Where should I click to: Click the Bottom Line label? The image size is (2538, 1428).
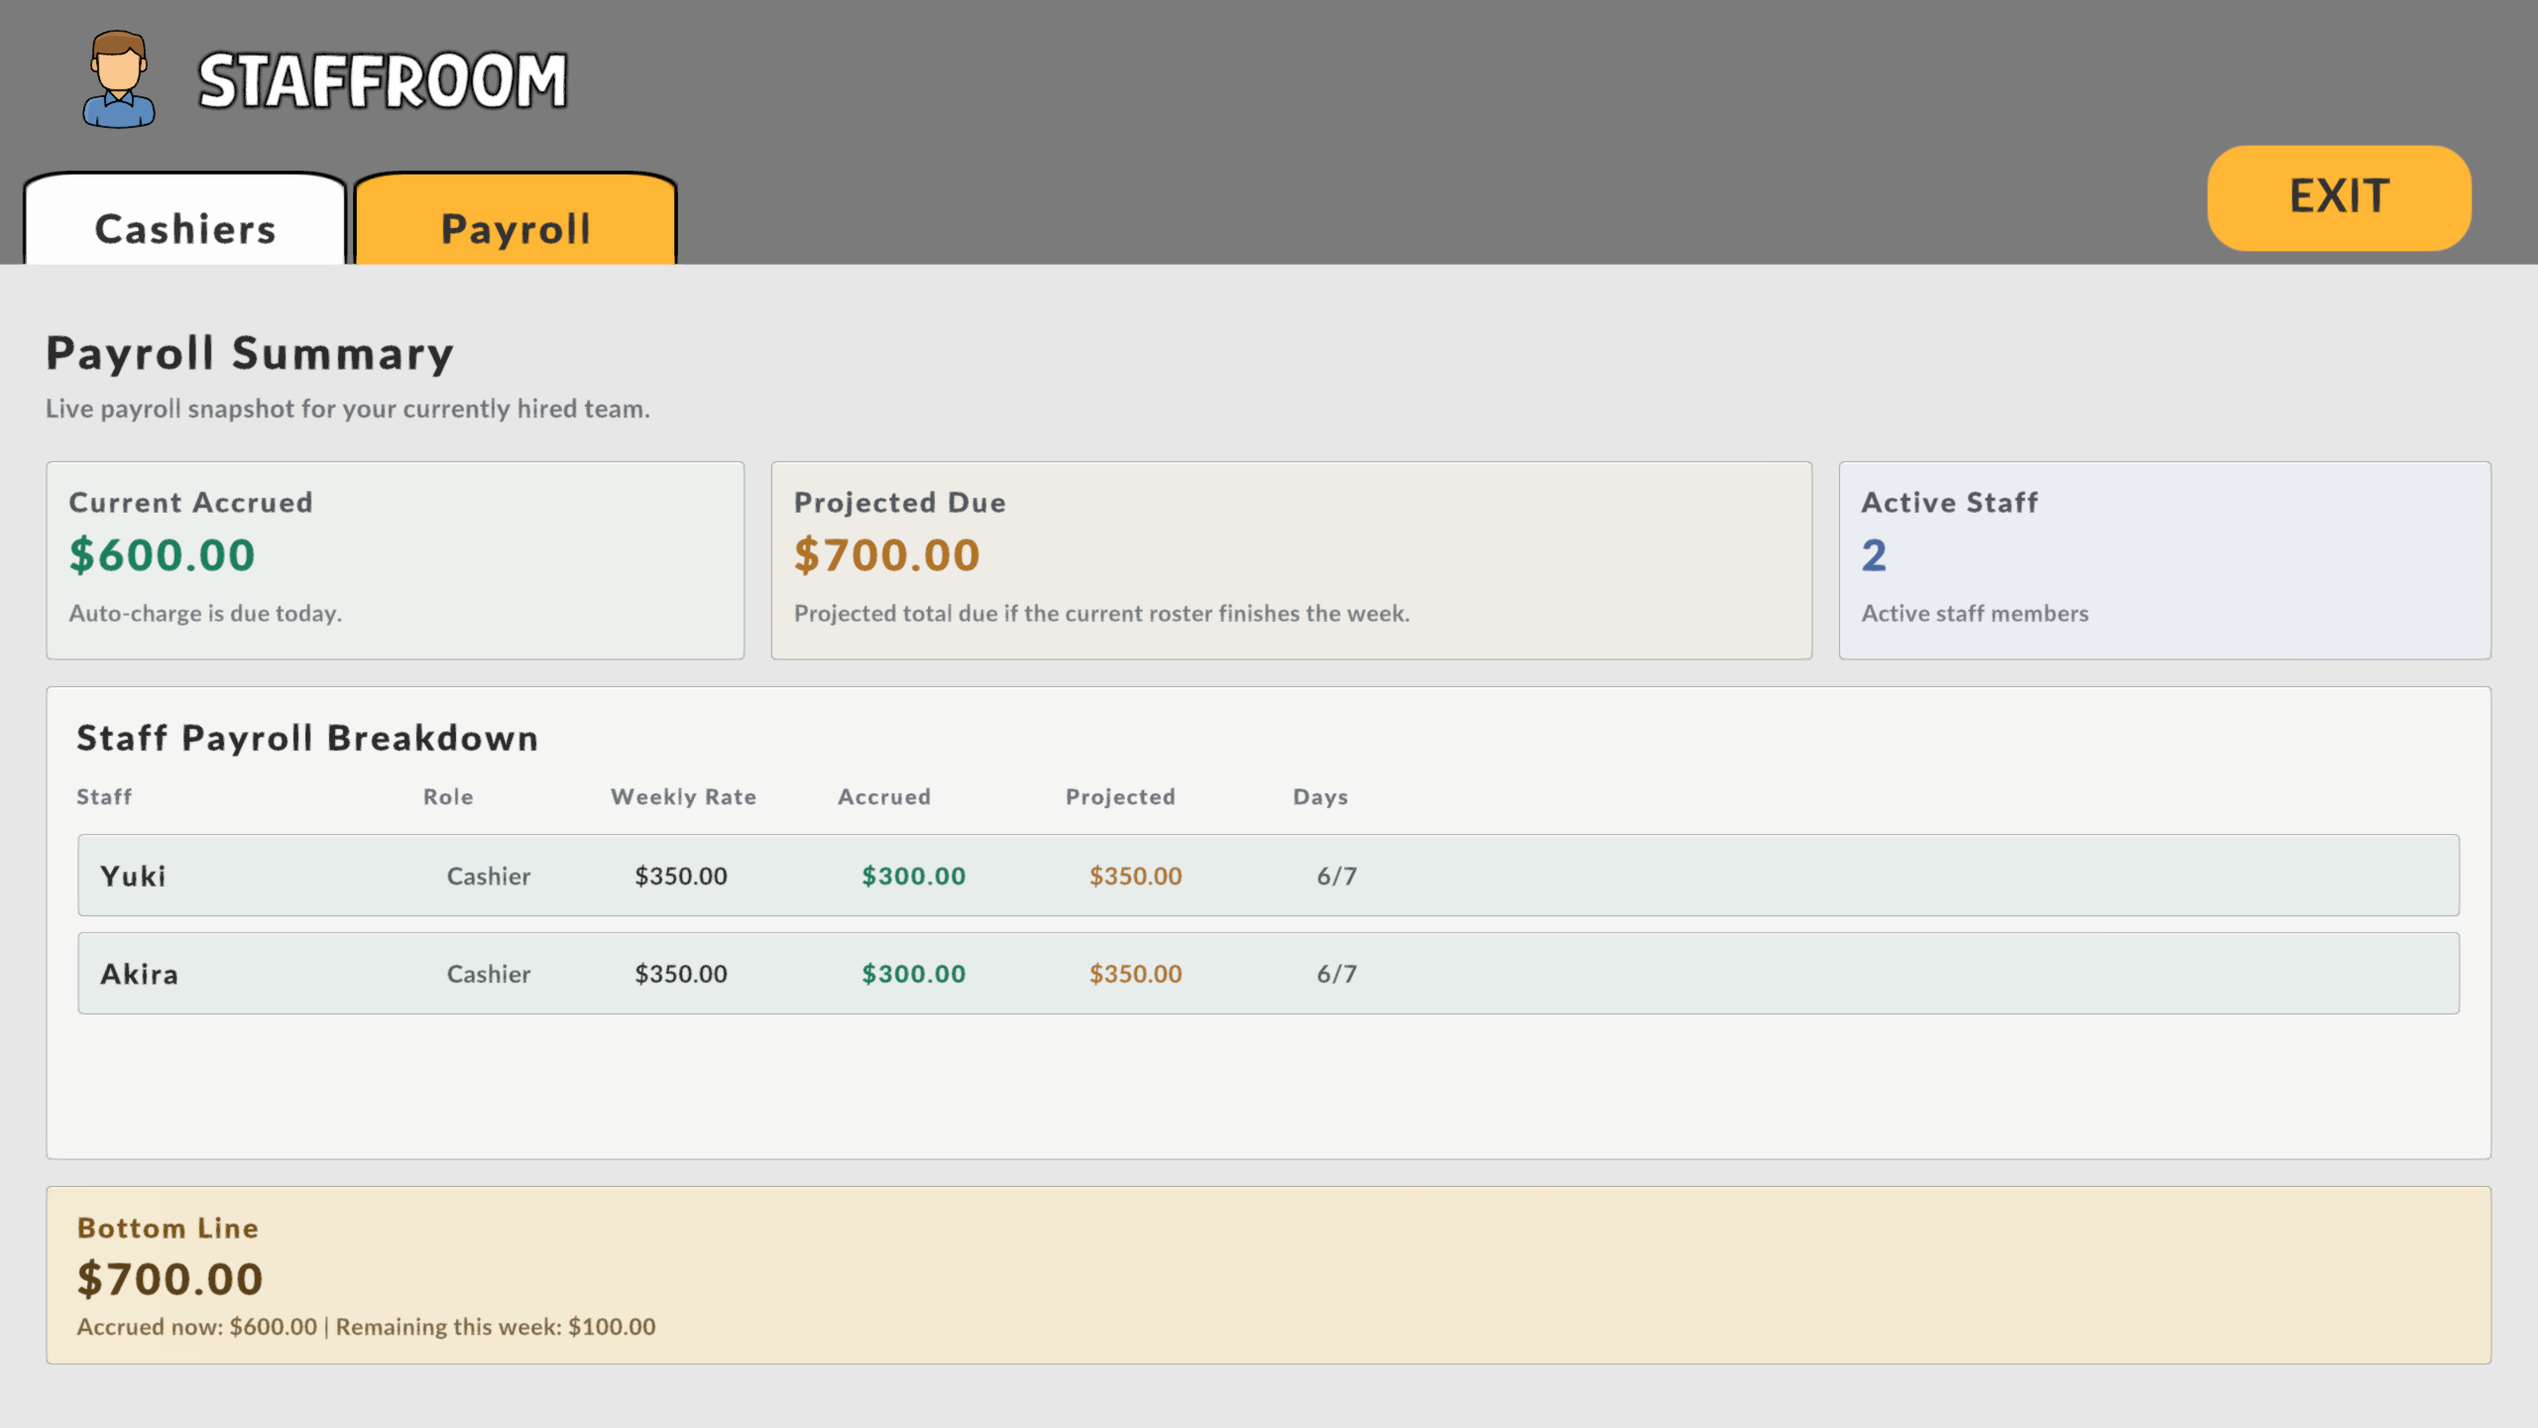(x=168, y=1229)
